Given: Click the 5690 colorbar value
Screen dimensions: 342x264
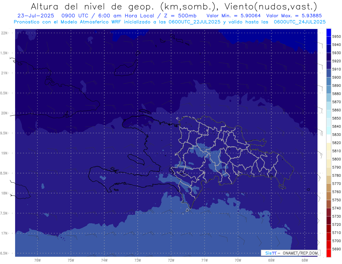Looking at the screenshot, I should coord(336,249).
